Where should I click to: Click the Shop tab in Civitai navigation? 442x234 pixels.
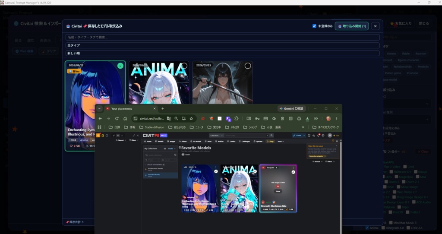point(270,141)
